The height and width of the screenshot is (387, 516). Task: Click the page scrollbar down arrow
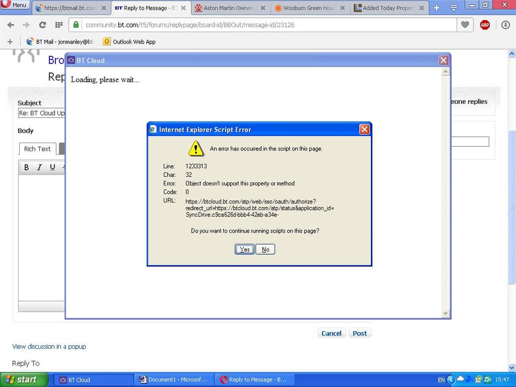[512, 367]
